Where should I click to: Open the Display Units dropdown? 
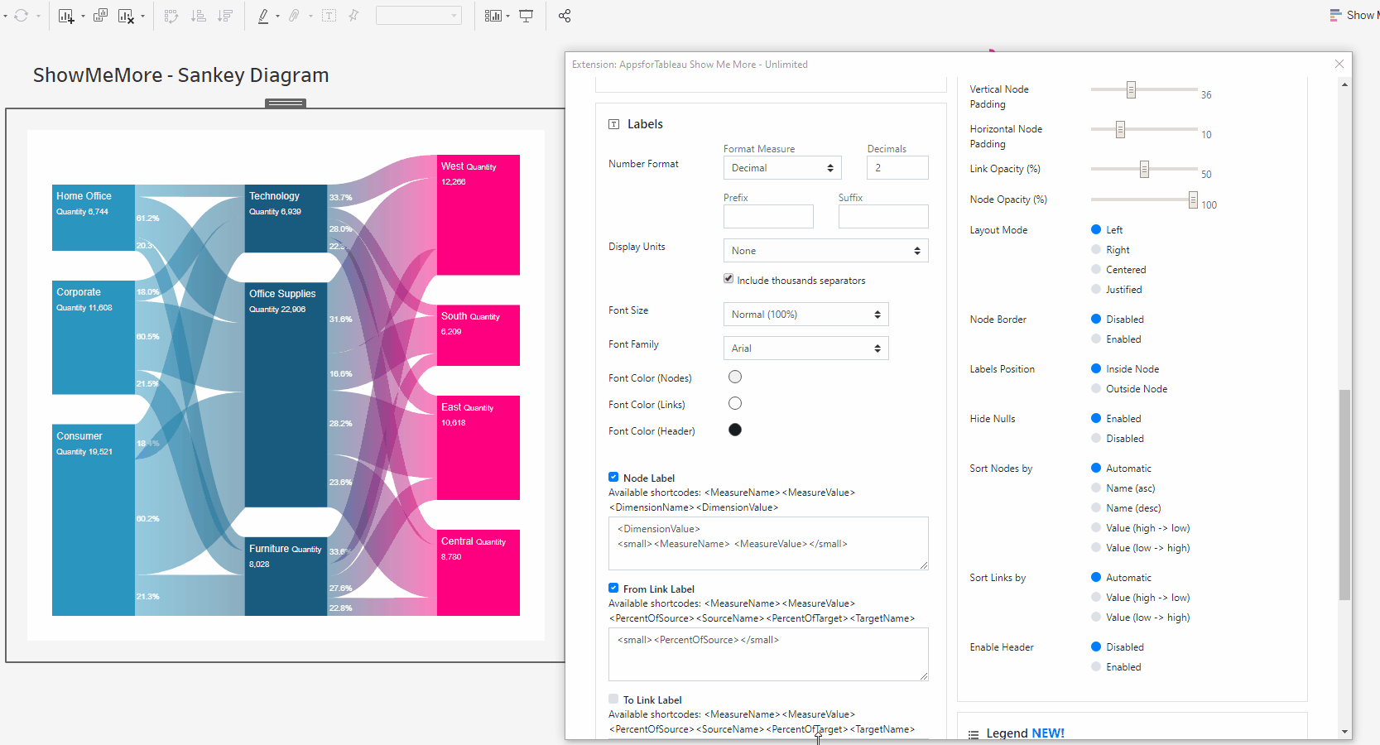coord(825,251)
